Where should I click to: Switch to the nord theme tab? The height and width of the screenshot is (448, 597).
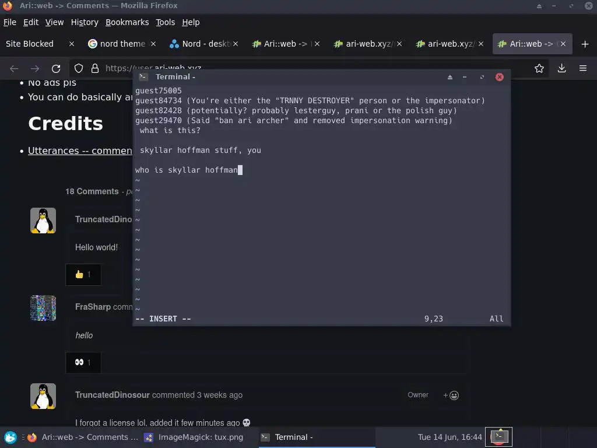coord(122,44)
